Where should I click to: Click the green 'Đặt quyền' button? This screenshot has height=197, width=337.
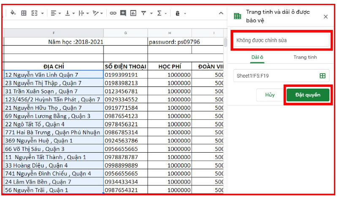click(307, 95)
